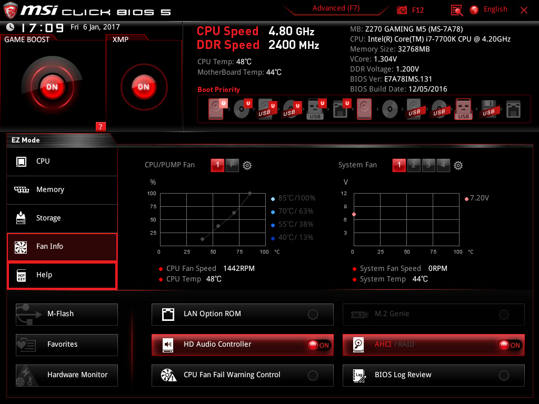This screenshot has width=539, height=404.
Task: Turn off HD Audio Controller
Action: pos(242,345)
